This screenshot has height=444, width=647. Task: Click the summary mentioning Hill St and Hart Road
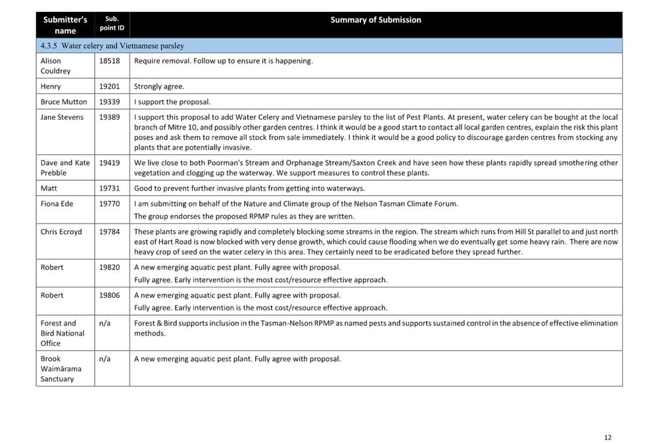tap(375, 242)
